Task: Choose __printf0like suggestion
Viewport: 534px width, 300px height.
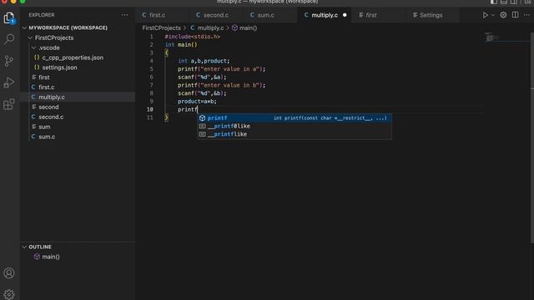Action: [x=295, y=126]
